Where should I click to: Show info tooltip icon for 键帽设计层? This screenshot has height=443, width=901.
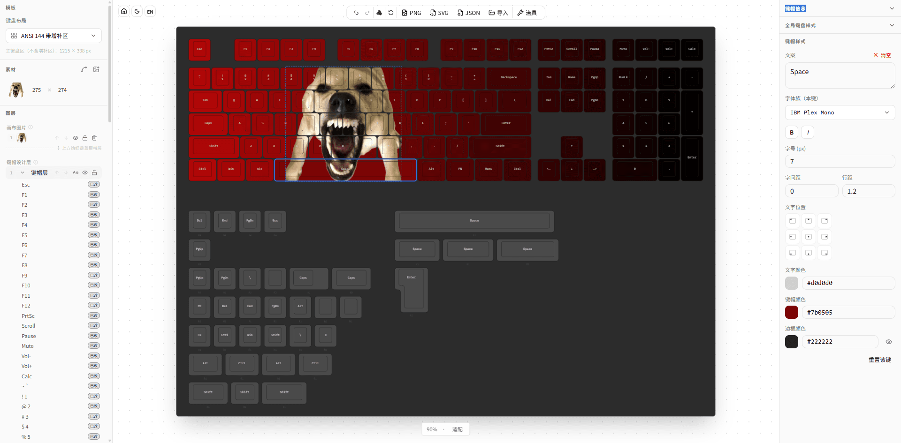click(36, 162)
